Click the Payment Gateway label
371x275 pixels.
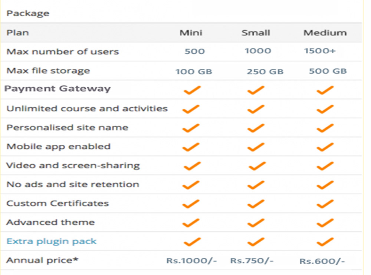tap(58, 89)
